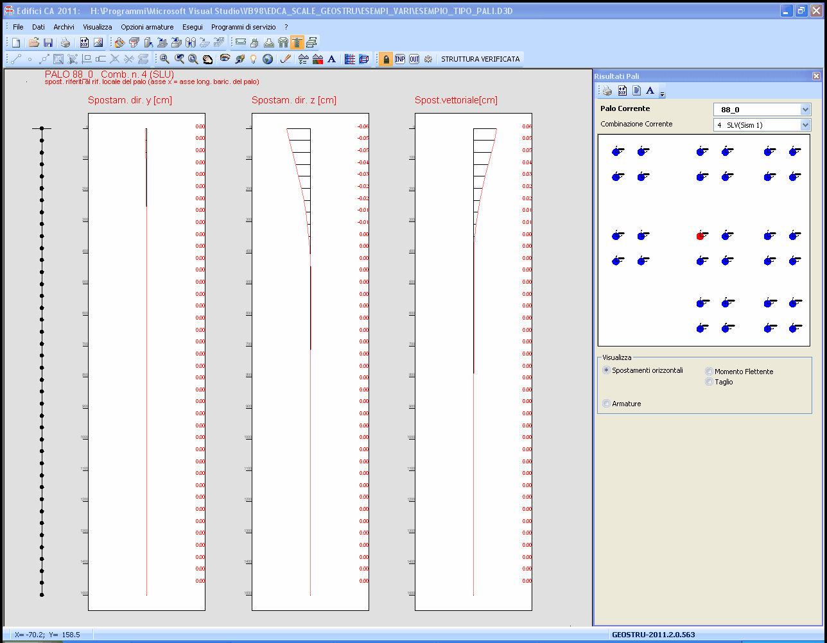The height and width of the screenshot is (643, 827).
Task: Toggle the padlock lock icon
Action: (x=386, y=59)
